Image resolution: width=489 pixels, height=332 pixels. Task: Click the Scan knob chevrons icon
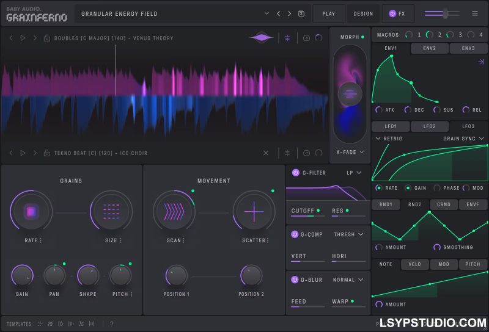tap(174, 212)
